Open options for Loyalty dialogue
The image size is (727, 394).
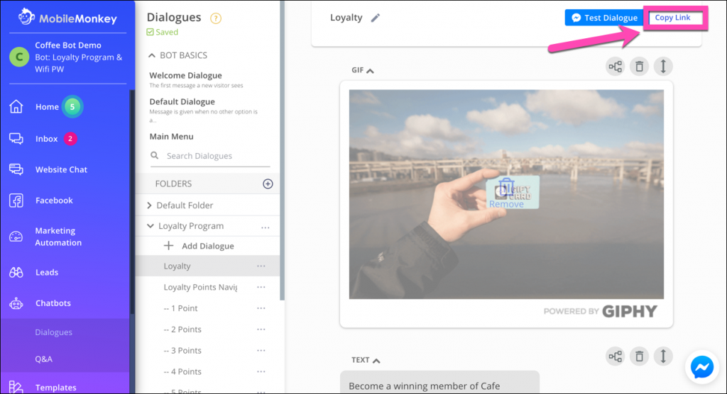point(261,266)
